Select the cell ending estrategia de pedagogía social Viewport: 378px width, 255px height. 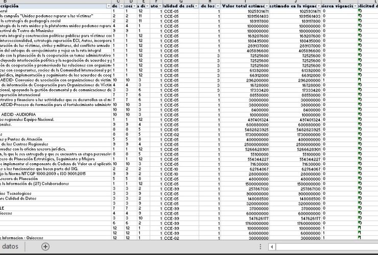(x=56, y=21)
